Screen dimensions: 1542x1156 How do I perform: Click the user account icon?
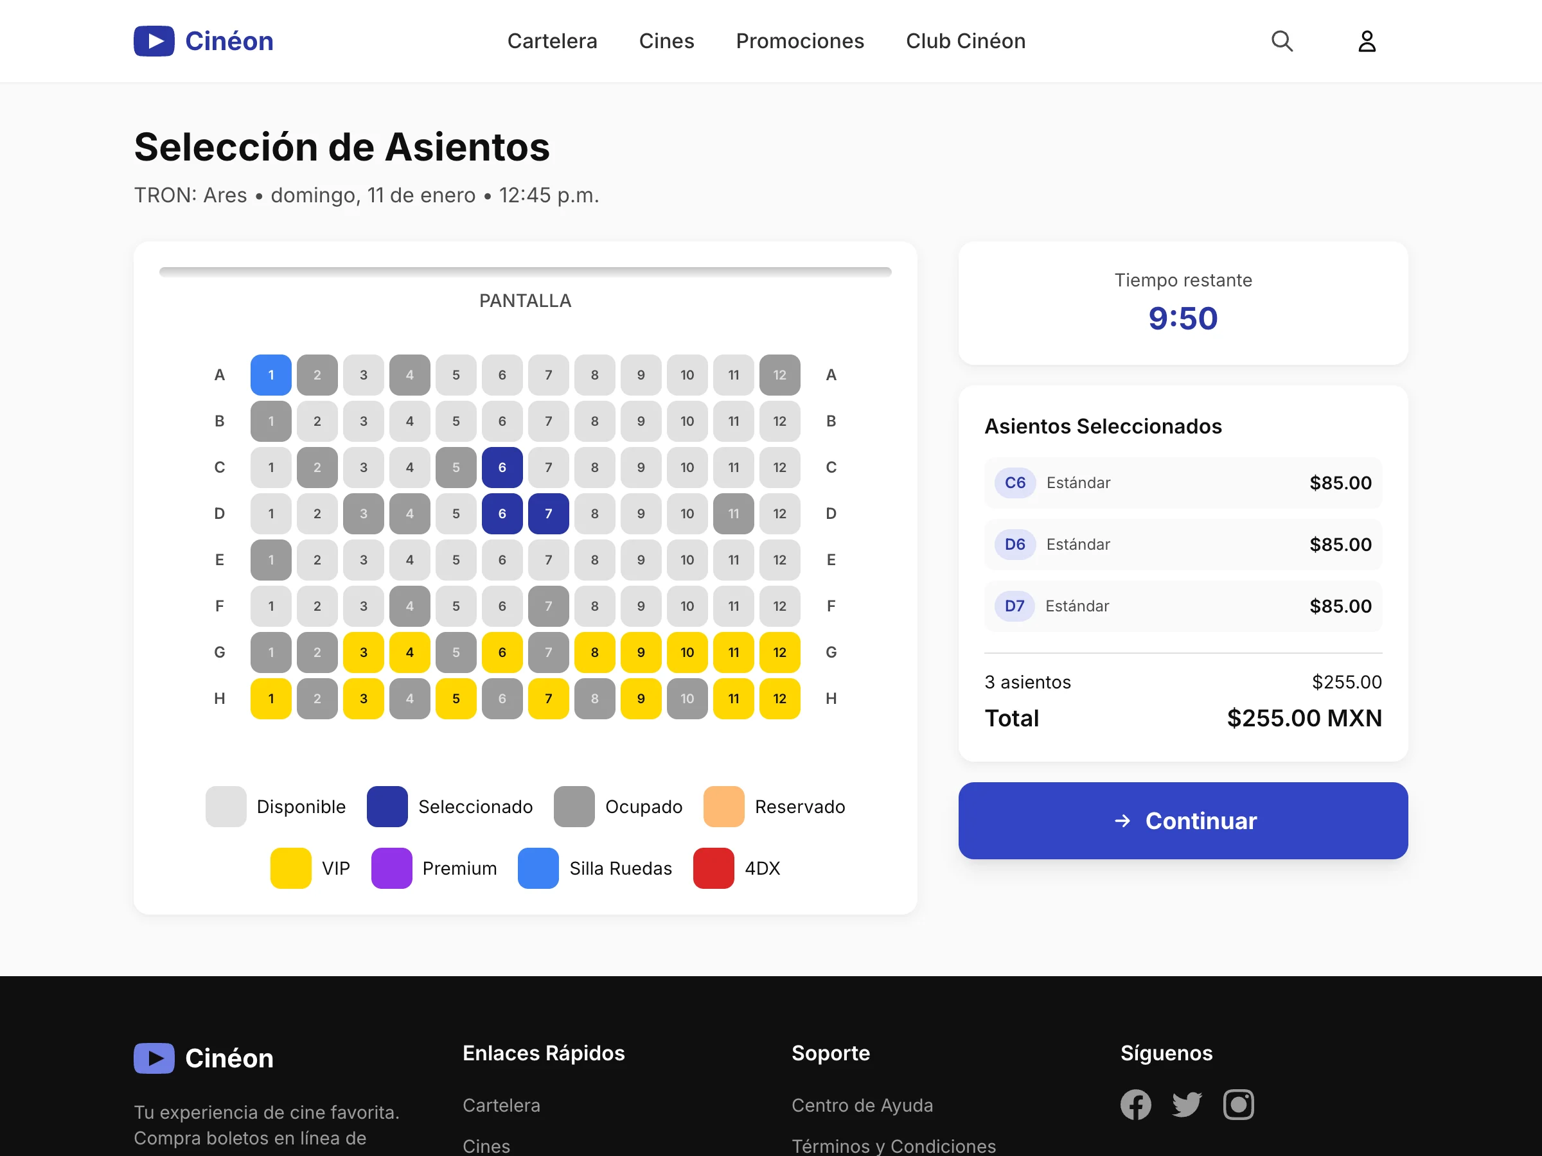(x=1367, y=40)
